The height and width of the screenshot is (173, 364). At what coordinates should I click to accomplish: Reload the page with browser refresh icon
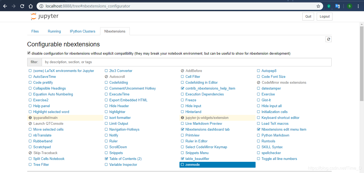22,6
